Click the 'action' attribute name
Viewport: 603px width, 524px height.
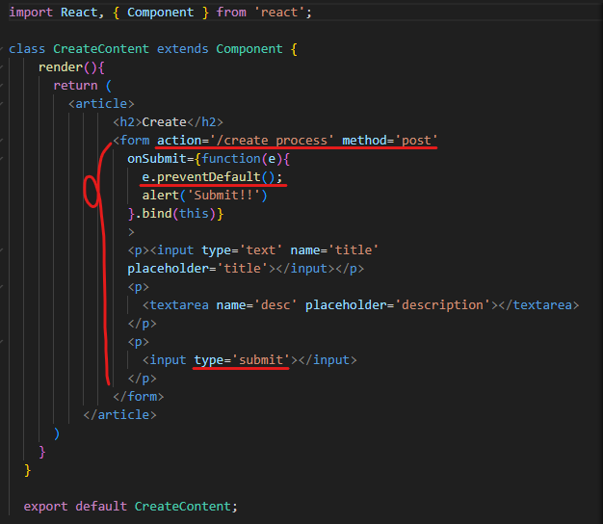tap(179, 141)
